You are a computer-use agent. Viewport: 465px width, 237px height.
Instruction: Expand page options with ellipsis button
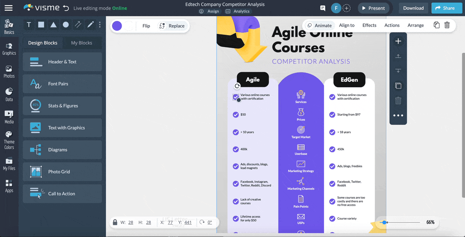tap(398, 115)
